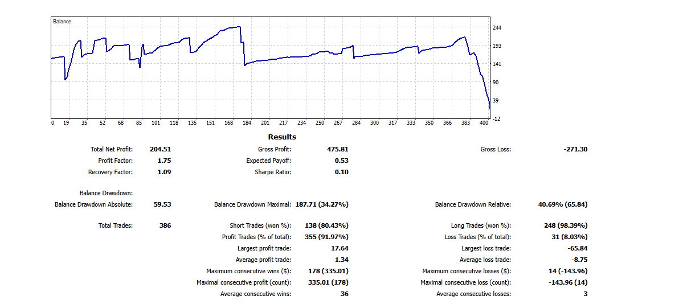Click the Expected Payoff label
The image size is (687, 304).
(x=269, y=161)
